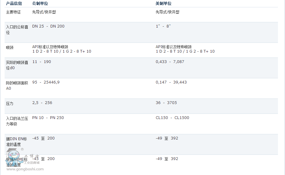Click the 0,433 - 7,087 value
The width and height of the screenshot is (285, 175).
tap(170, 62)
